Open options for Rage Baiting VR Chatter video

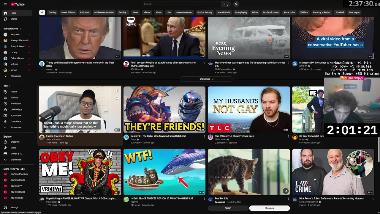tap(120, 199)
